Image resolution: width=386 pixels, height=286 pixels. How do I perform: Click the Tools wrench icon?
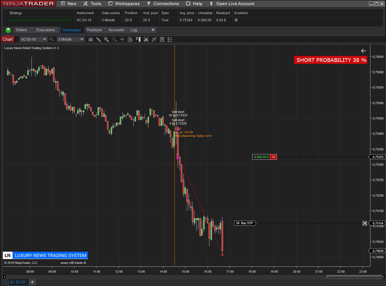coord(85,3)
